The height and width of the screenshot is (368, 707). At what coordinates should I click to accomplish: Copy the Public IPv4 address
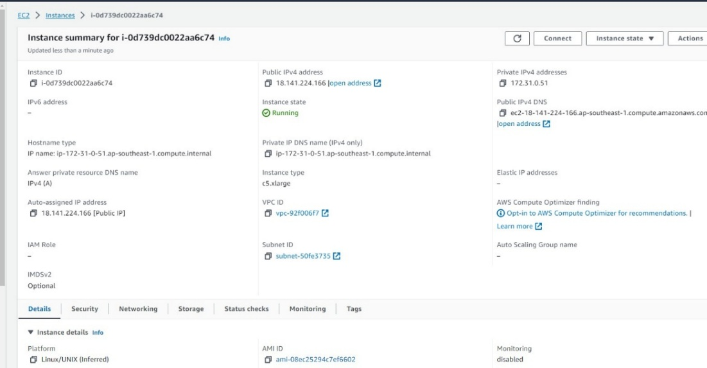coord(268,83)
